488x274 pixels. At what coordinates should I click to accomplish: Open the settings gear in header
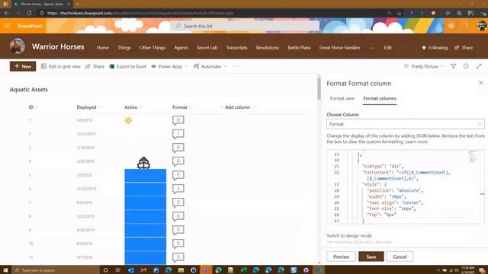click(x=451, y=26)
